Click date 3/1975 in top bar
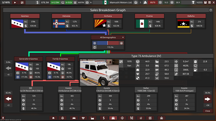Viewport: 216px width, 121px height. click(6, 2)
